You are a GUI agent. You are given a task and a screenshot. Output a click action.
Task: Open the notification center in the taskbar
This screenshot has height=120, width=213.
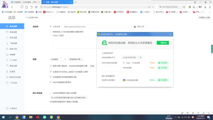(x=209, y=117)
